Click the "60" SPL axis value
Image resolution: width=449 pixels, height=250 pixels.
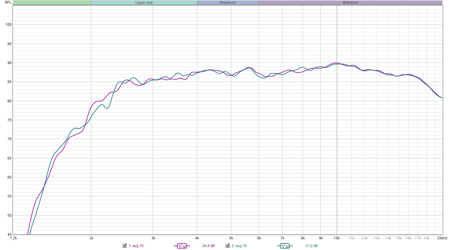coord(9,177)
